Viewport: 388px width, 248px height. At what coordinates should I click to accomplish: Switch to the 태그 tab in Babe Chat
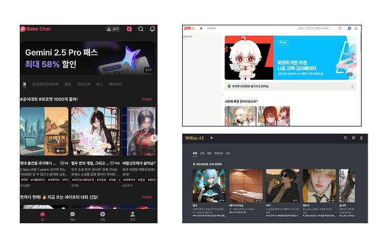(99, 84)
